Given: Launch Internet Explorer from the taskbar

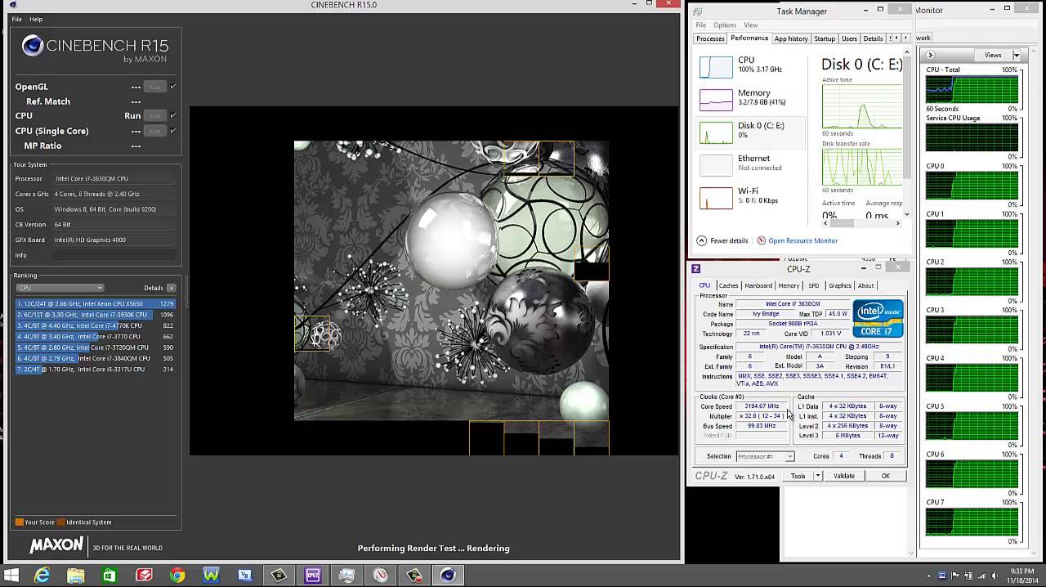Looking at the screenshot, I should tap(41, 576).
